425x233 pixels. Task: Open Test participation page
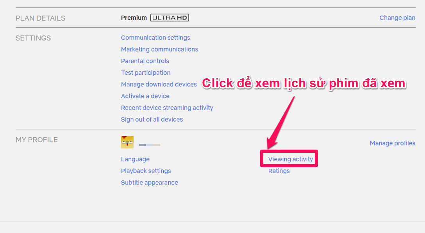coord(146,73)
